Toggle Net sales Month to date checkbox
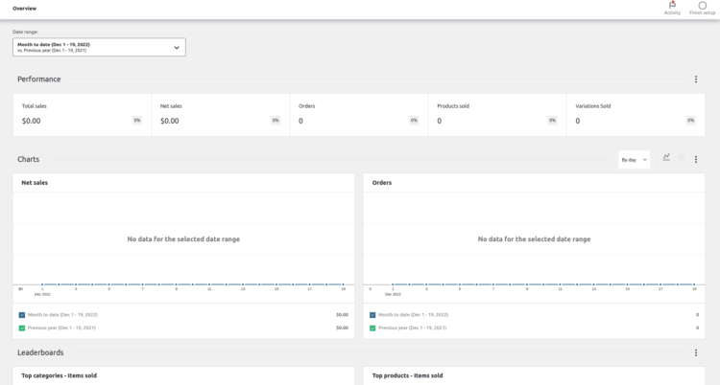This screenshot has height=385, width=720. [x=21, y=315]
